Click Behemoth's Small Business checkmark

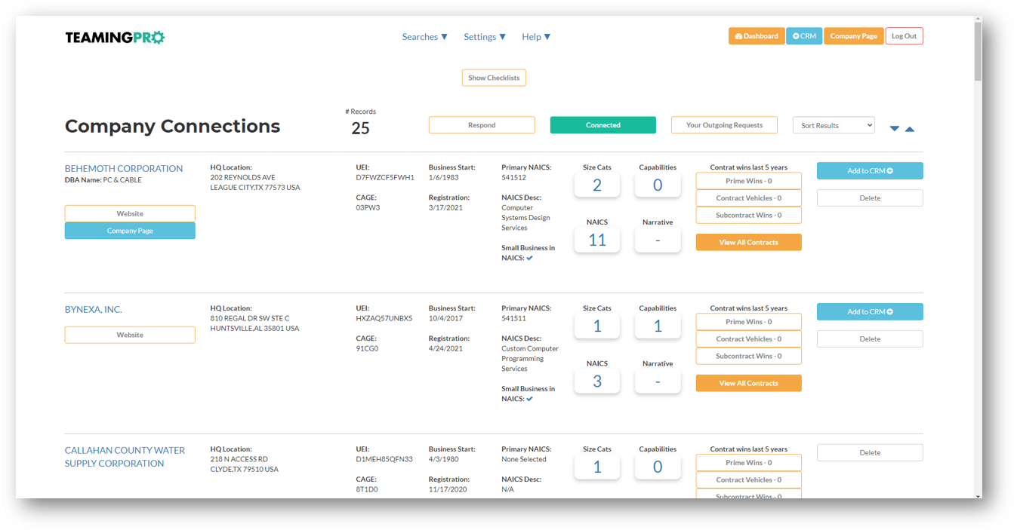[529, 259]
